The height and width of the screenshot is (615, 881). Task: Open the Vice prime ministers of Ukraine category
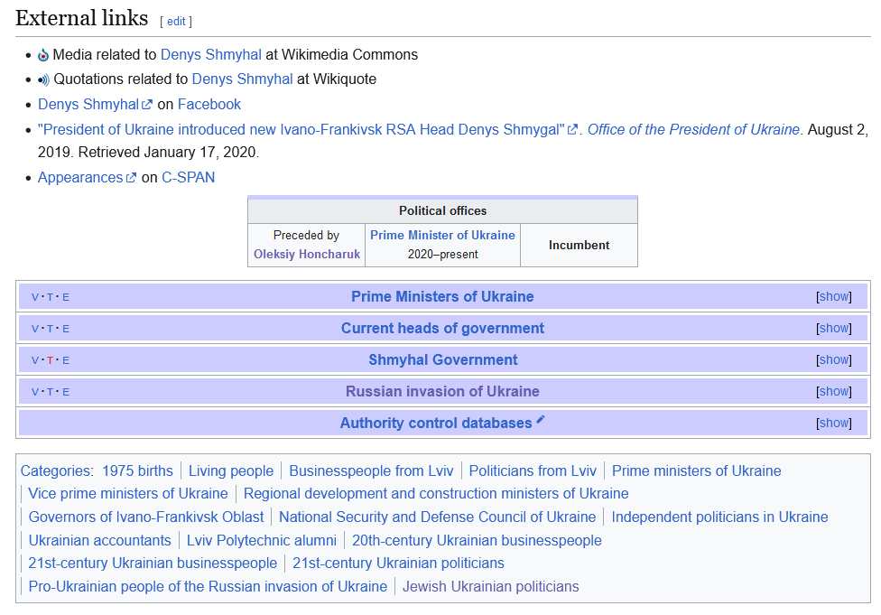click(x=128, y=493)
